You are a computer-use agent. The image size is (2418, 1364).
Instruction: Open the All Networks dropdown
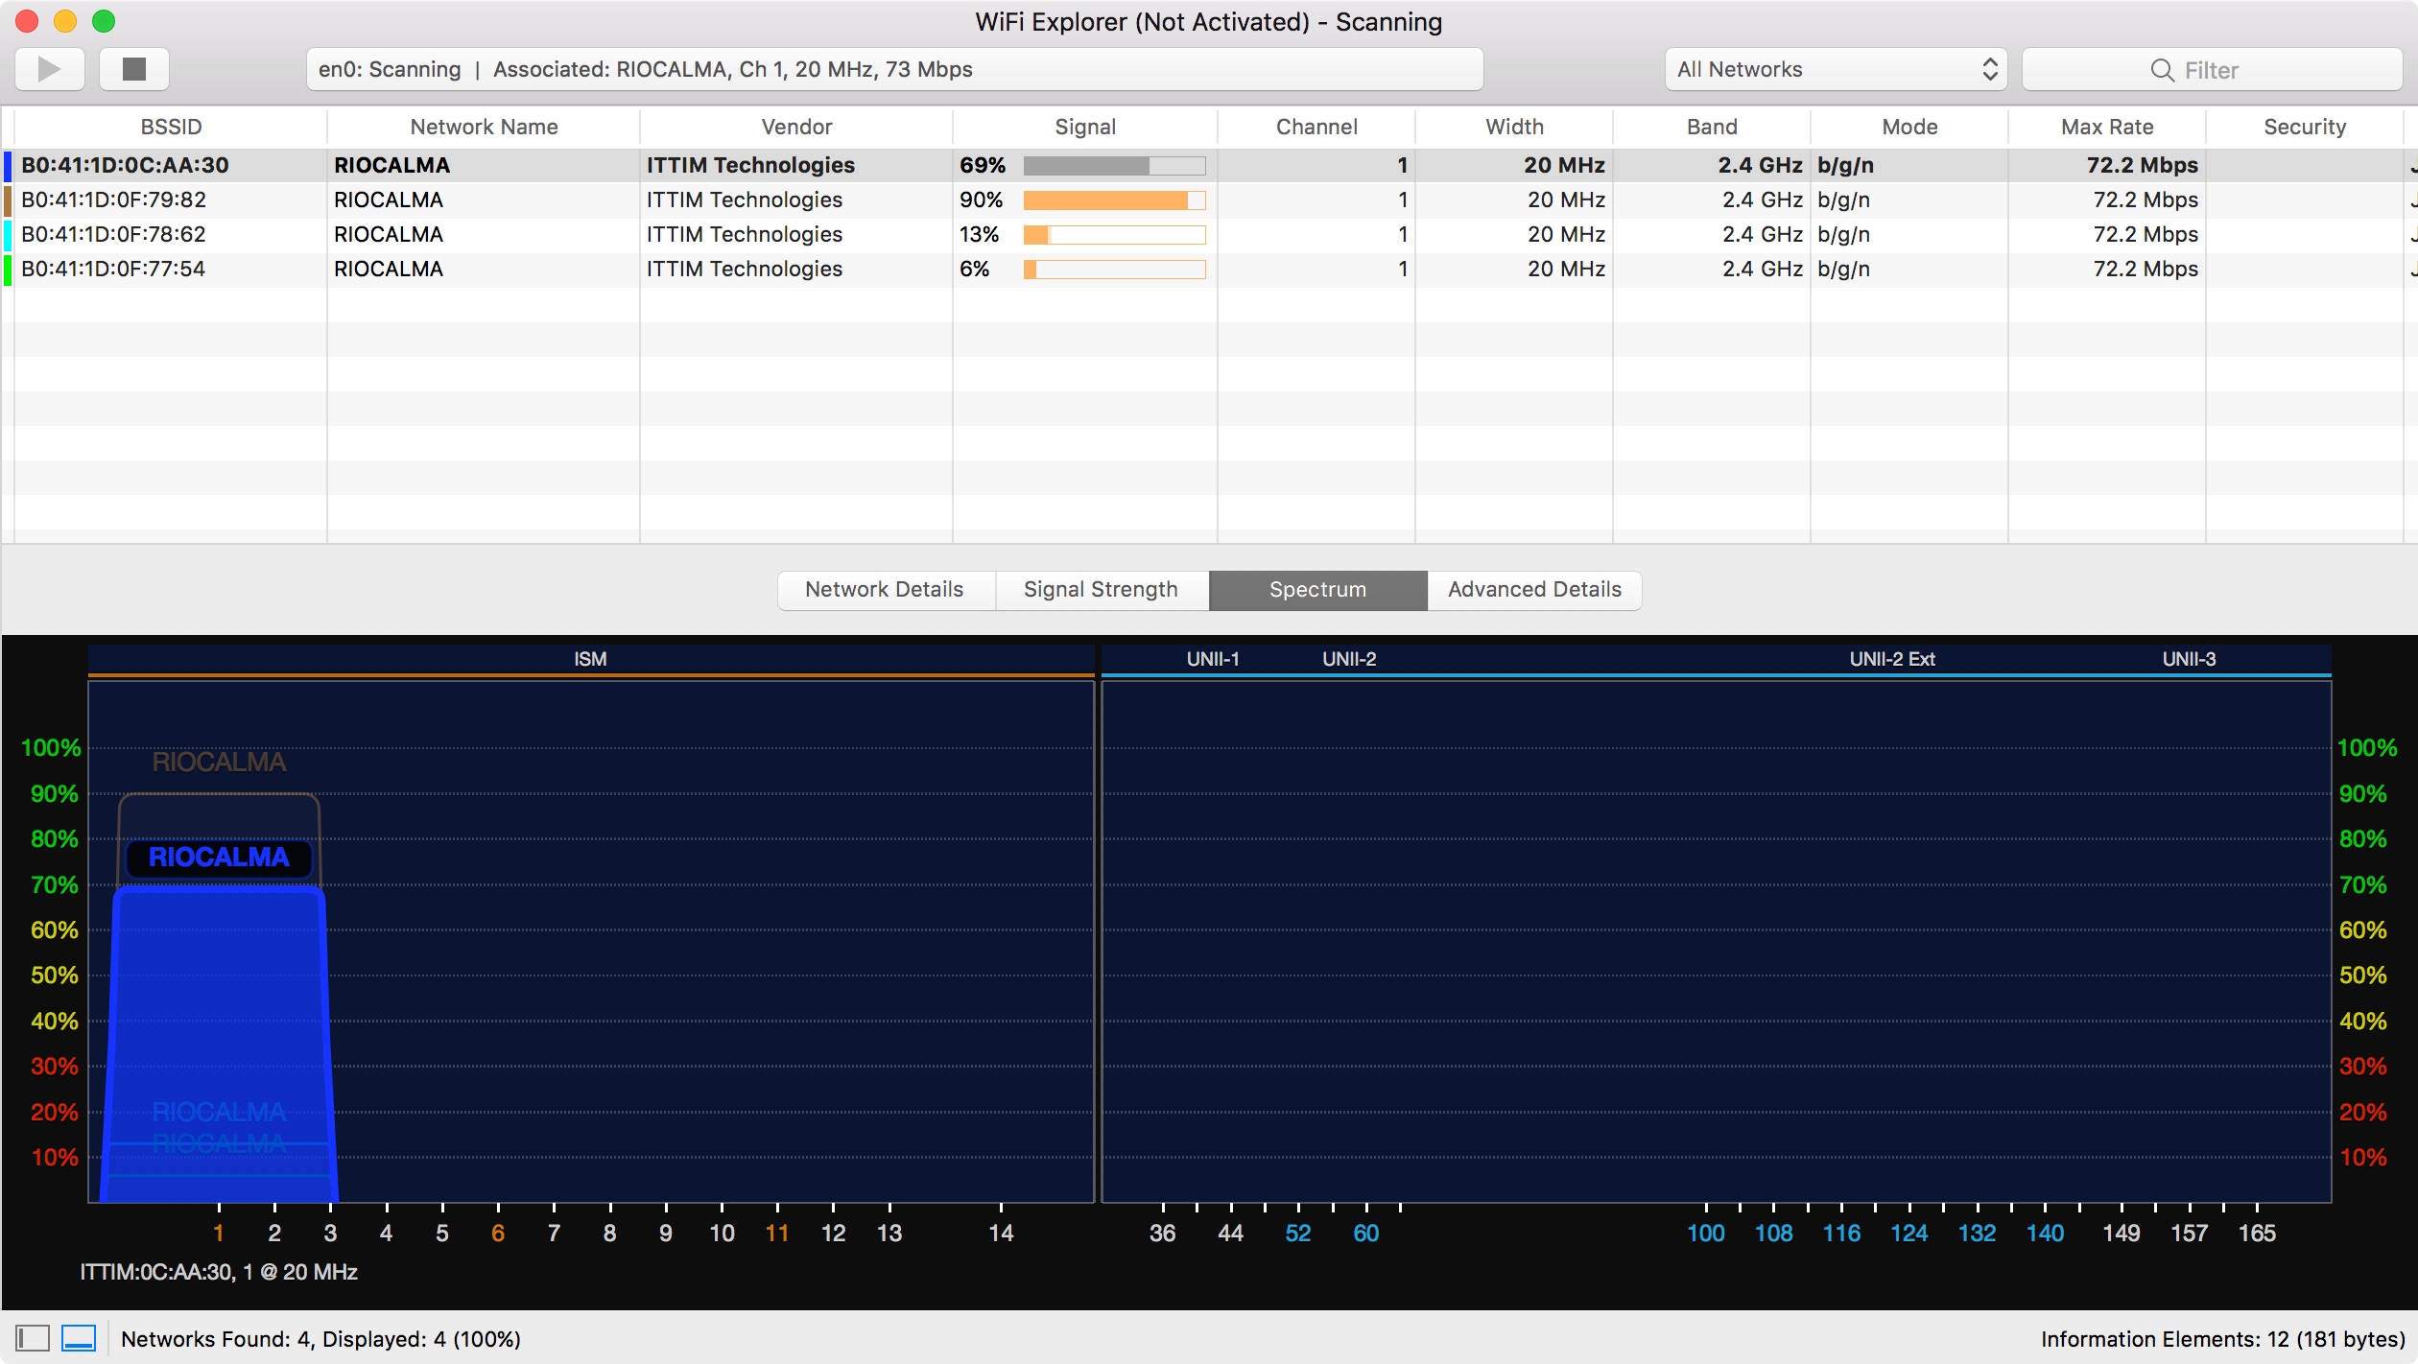pyautogui.click(x=1836, y=70)
